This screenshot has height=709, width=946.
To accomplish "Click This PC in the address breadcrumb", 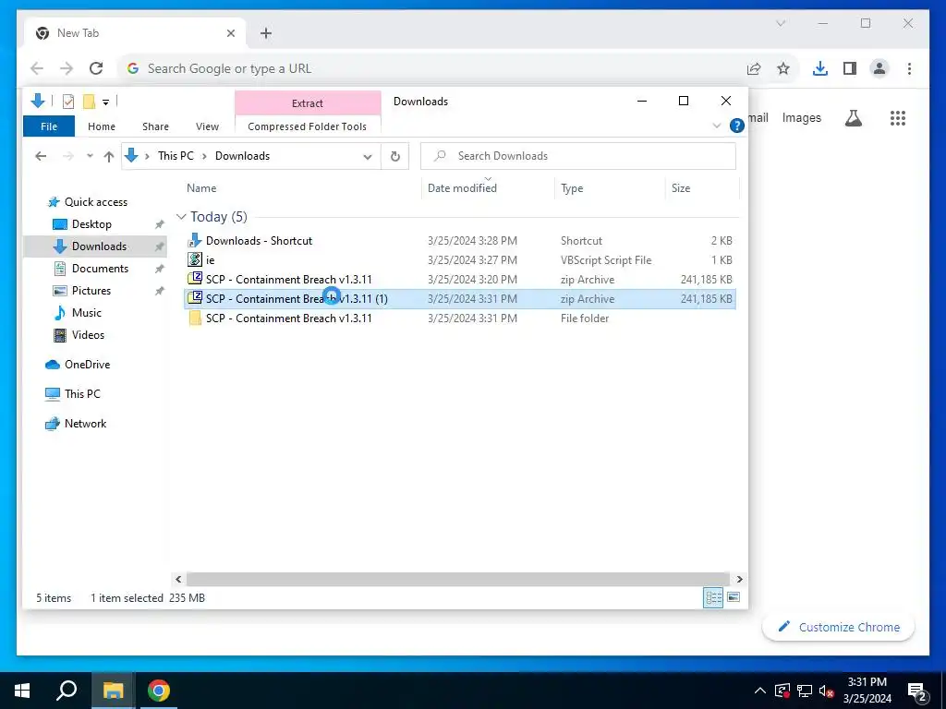I will pyautogui.click(x=176, y=155).
